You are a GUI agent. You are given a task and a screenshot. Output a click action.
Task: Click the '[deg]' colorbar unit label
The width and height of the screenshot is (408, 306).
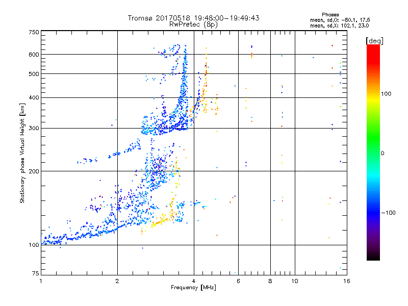point(374,41)
